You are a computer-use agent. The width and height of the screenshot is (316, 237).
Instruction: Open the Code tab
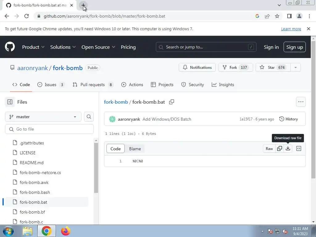point(21,85)
